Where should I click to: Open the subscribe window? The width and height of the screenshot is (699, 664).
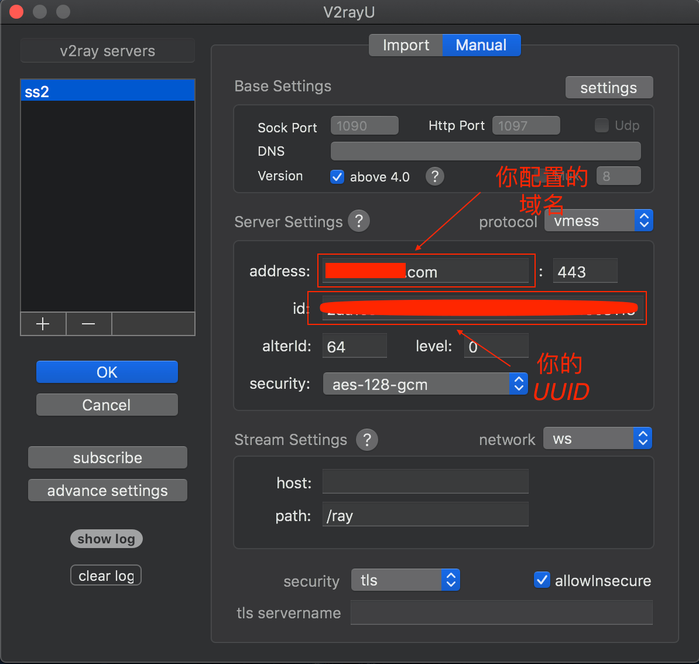tap(108, 457)
